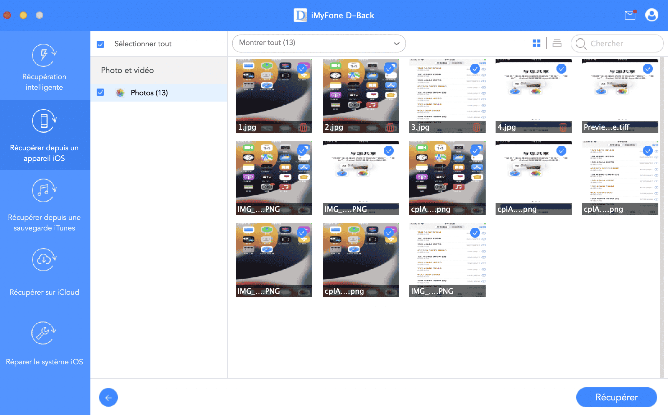
Task: Switch to grid view icon
Action: pos(537,43)
